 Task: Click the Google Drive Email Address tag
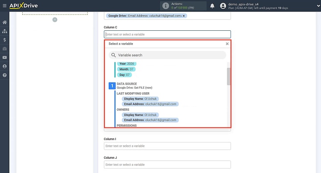coord(146,16)
